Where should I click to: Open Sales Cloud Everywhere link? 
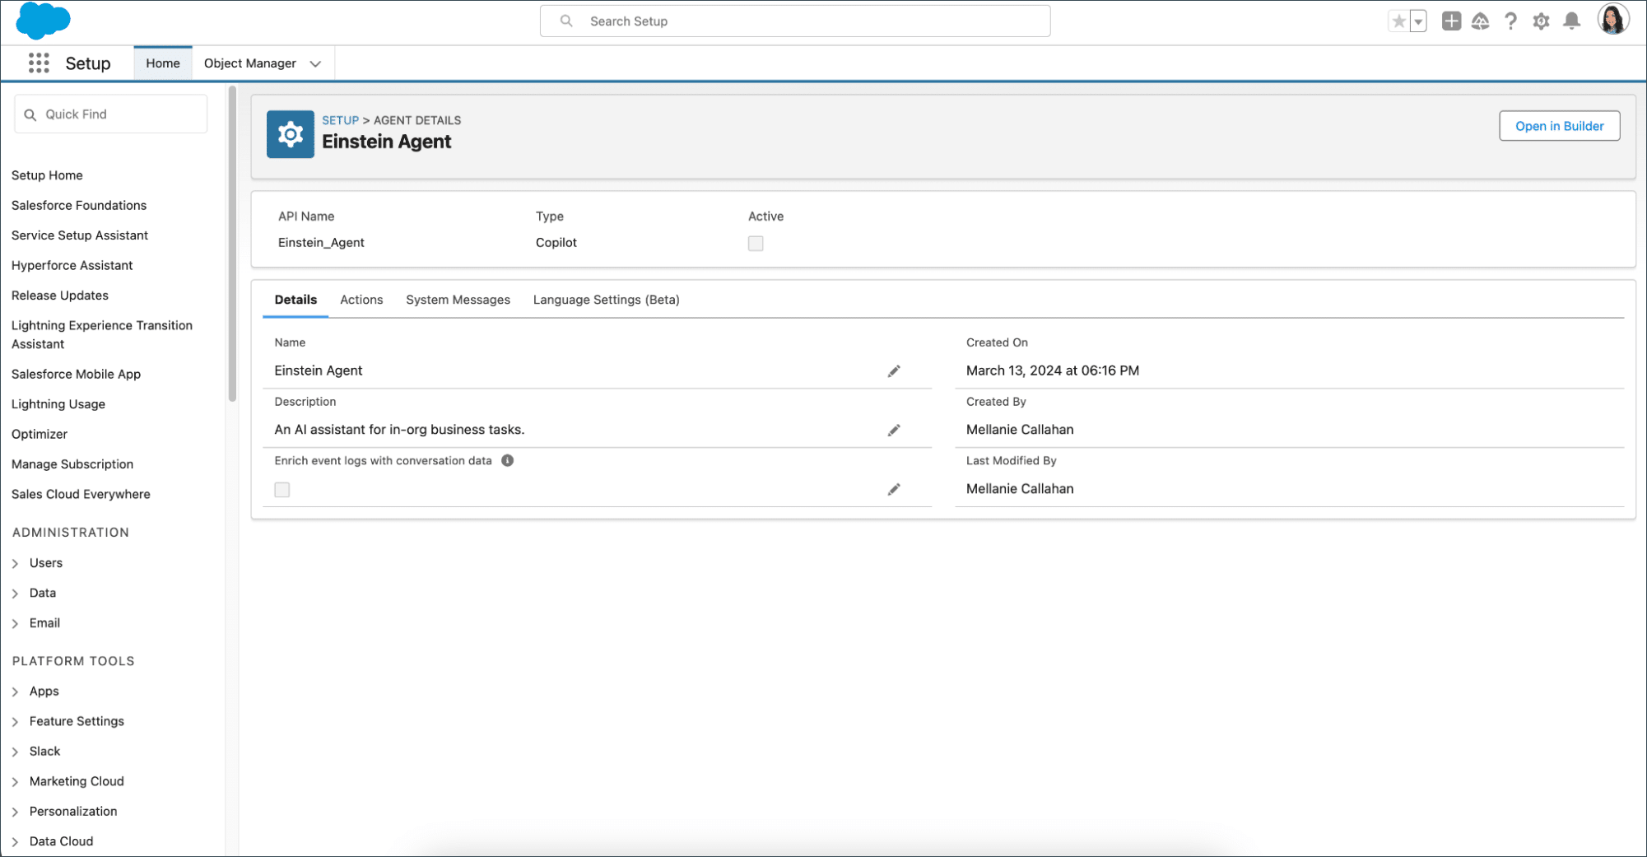[x=81, y=494]
